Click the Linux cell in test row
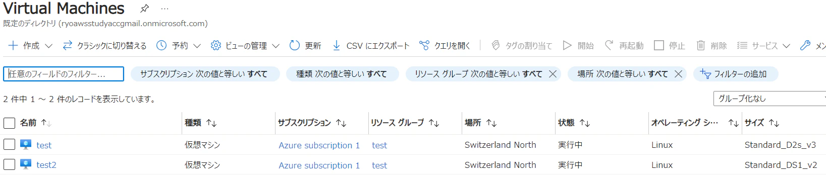The height and width of the screenshot is (182, 826). point(662,145)
